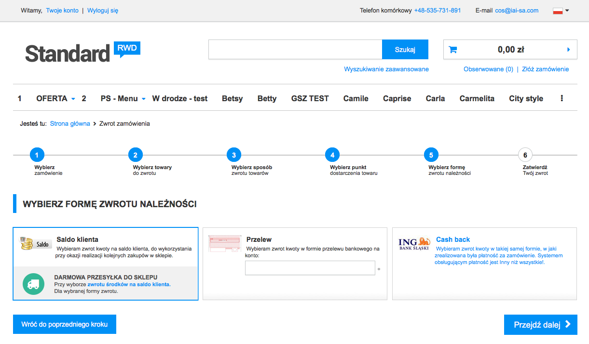Screen dimensions: 589x344
Task: Choose the Przelew refund option
Action: pos(259,239)
